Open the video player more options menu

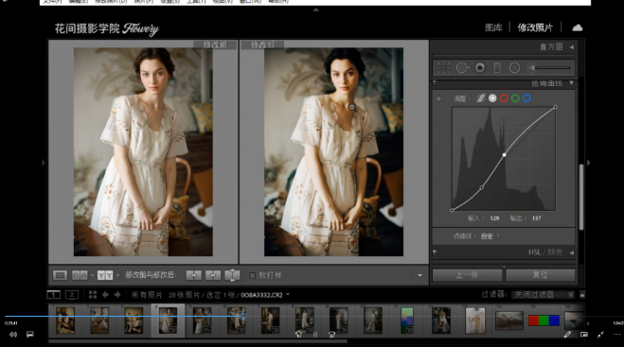(x=616, y=335)
